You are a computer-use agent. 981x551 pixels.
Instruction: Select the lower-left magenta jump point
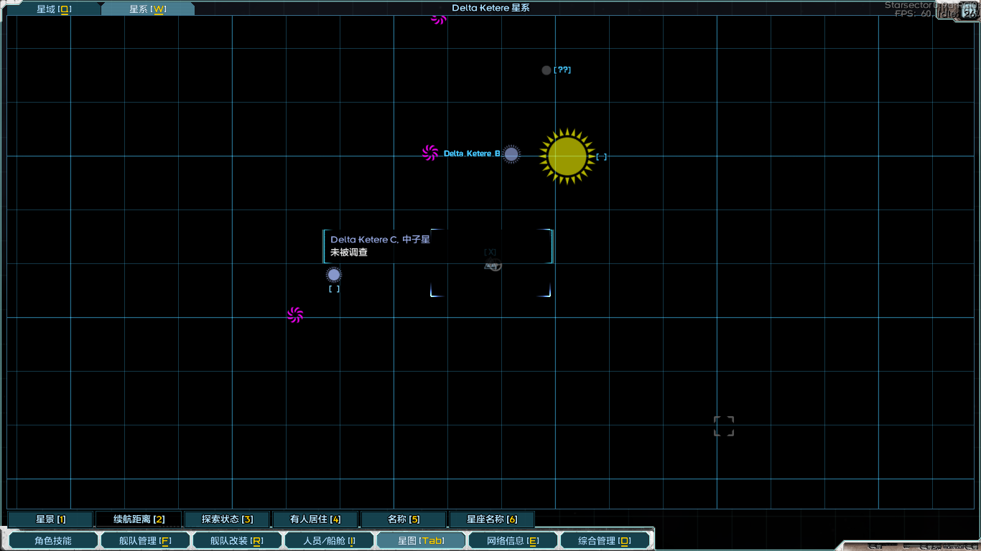[x=295, y=315]
